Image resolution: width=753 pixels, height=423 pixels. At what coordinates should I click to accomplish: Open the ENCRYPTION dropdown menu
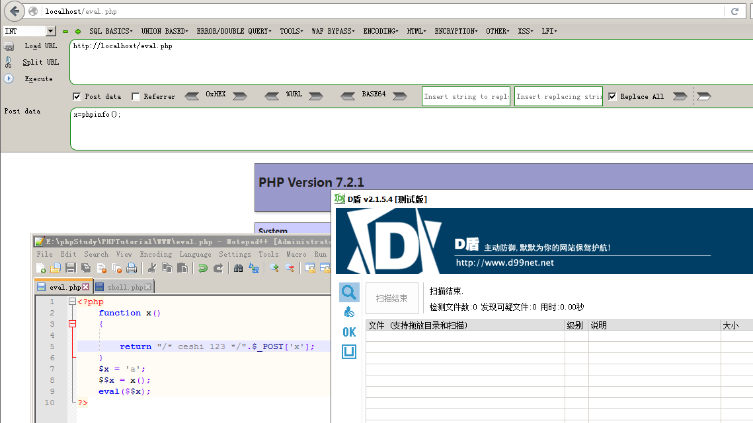pos(456,31)
